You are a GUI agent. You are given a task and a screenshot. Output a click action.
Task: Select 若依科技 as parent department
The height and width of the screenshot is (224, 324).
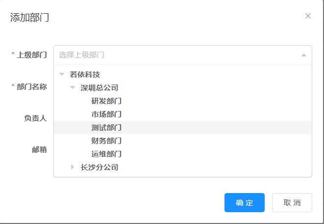pos(85,74)
